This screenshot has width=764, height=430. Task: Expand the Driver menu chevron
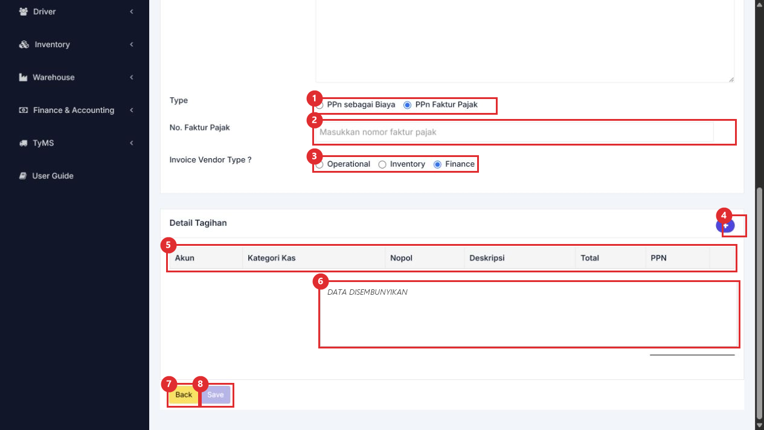coord(131,11)
